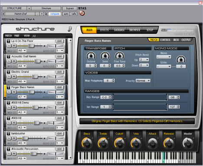Click the AIR logo in the header
Viewport: 203px width, 166px height.
pyautogui.click(x=166, y=30)
